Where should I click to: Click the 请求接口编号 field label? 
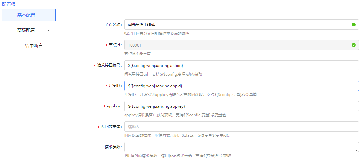[110, 65]
